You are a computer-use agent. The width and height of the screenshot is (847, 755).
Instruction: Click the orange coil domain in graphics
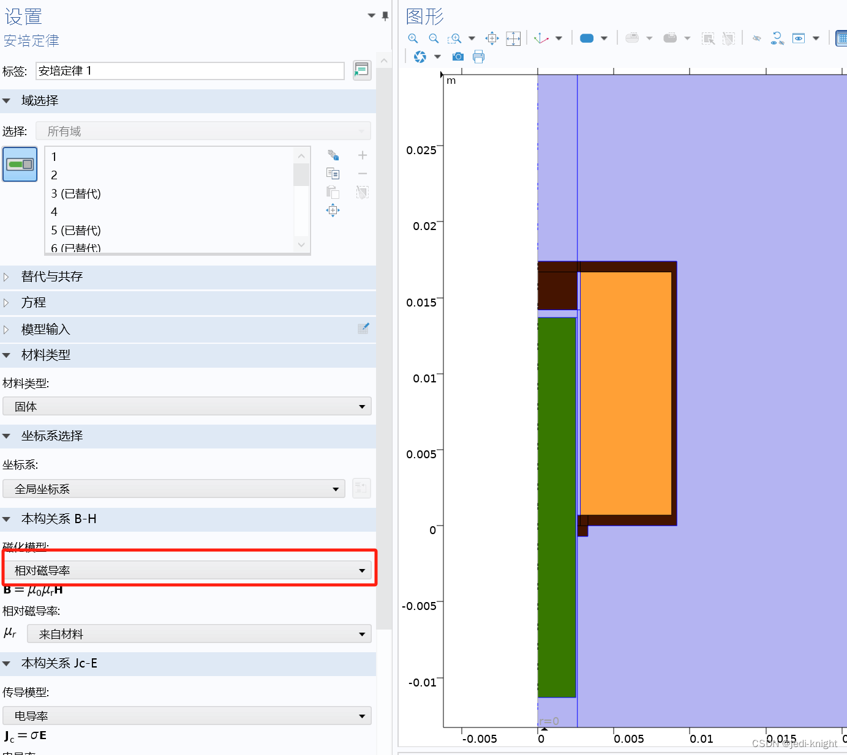click(625, 393)
